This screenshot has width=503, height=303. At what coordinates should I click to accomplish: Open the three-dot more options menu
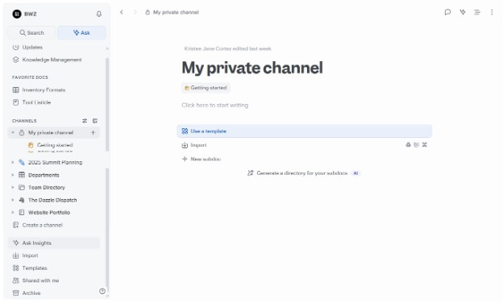click(492, 12)
